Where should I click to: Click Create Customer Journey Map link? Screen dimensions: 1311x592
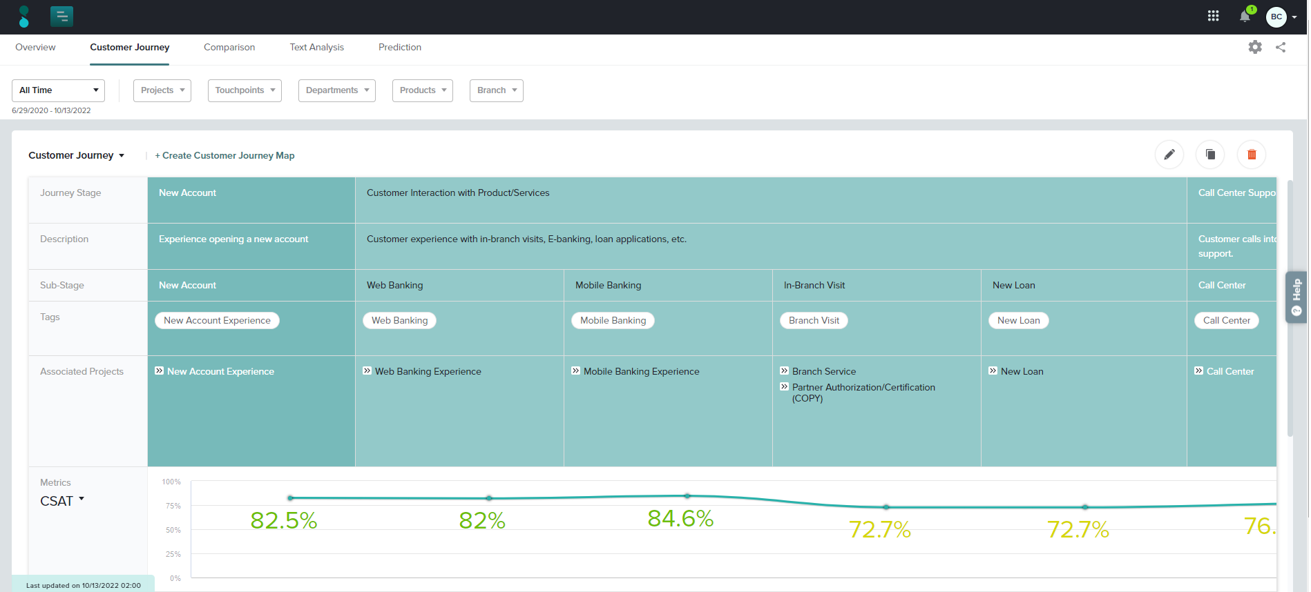click(224, 155)
